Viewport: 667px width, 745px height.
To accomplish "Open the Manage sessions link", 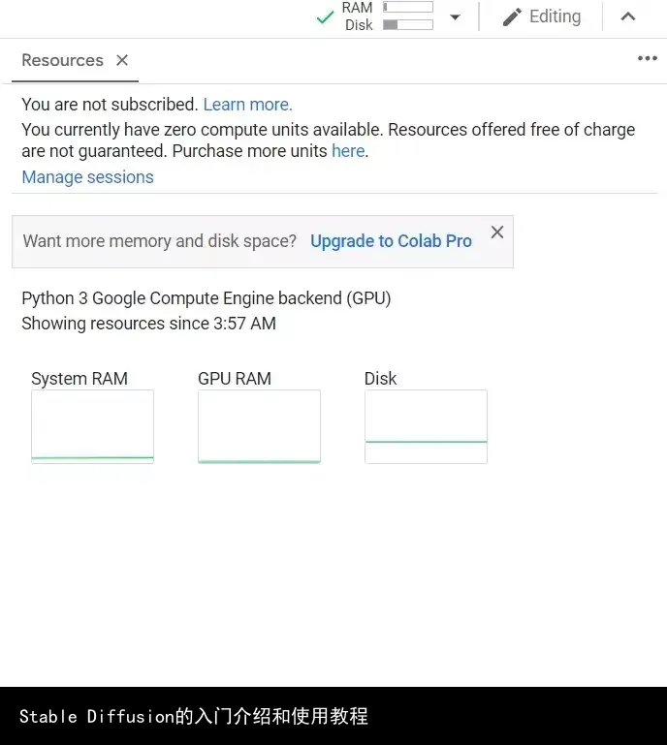I will [x=87, y=177].
